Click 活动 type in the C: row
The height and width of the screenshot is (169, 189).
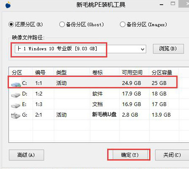click(x=61, y=83)
